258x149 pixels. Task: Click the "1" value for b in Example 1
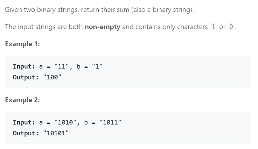pyautogui.click(x=97, y=66)
